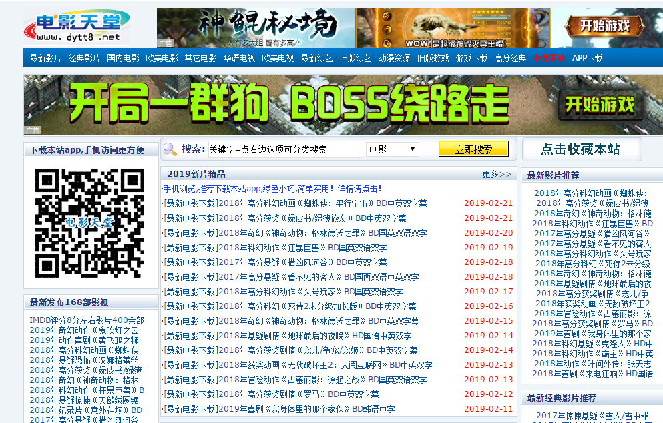The height and width of the screenshot is (423, 663).
Task: Click inside the keyword search input field
Action: point(286,148)
